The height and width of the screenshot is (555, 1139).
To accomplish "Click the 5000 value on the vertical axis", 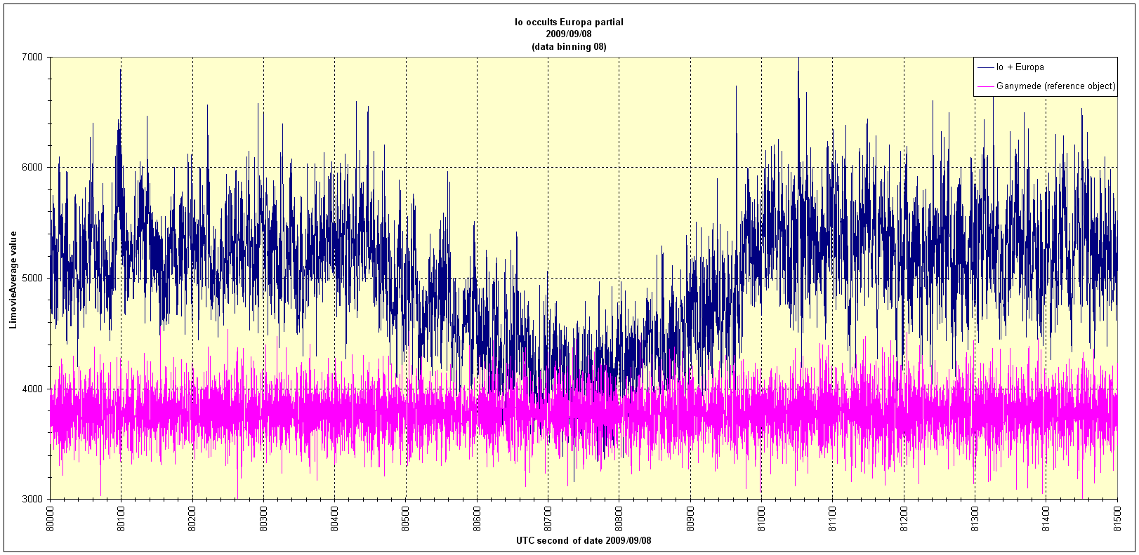I will (34, 278).
